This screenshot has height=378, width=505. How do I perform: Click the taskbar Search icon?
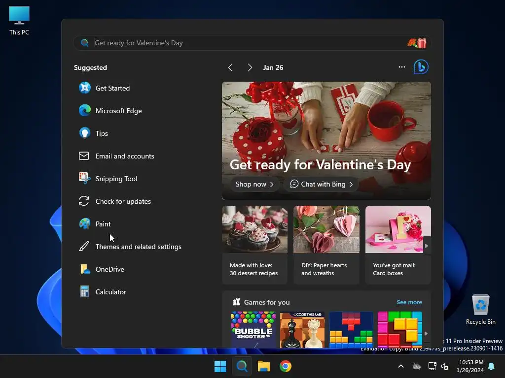click(x=242, y=366)
